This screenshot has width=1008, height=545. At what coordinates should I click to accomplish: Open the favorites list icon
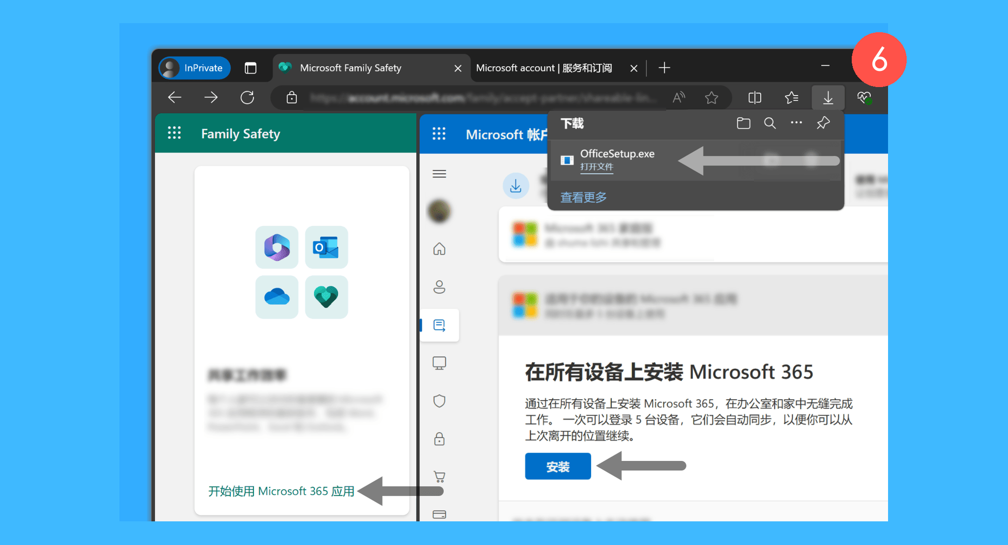pos(791,98)
